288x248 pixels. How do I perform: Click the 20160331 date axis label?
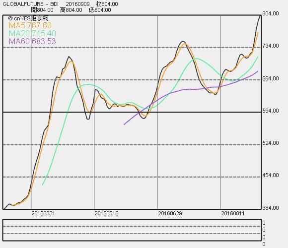(43, 213)
